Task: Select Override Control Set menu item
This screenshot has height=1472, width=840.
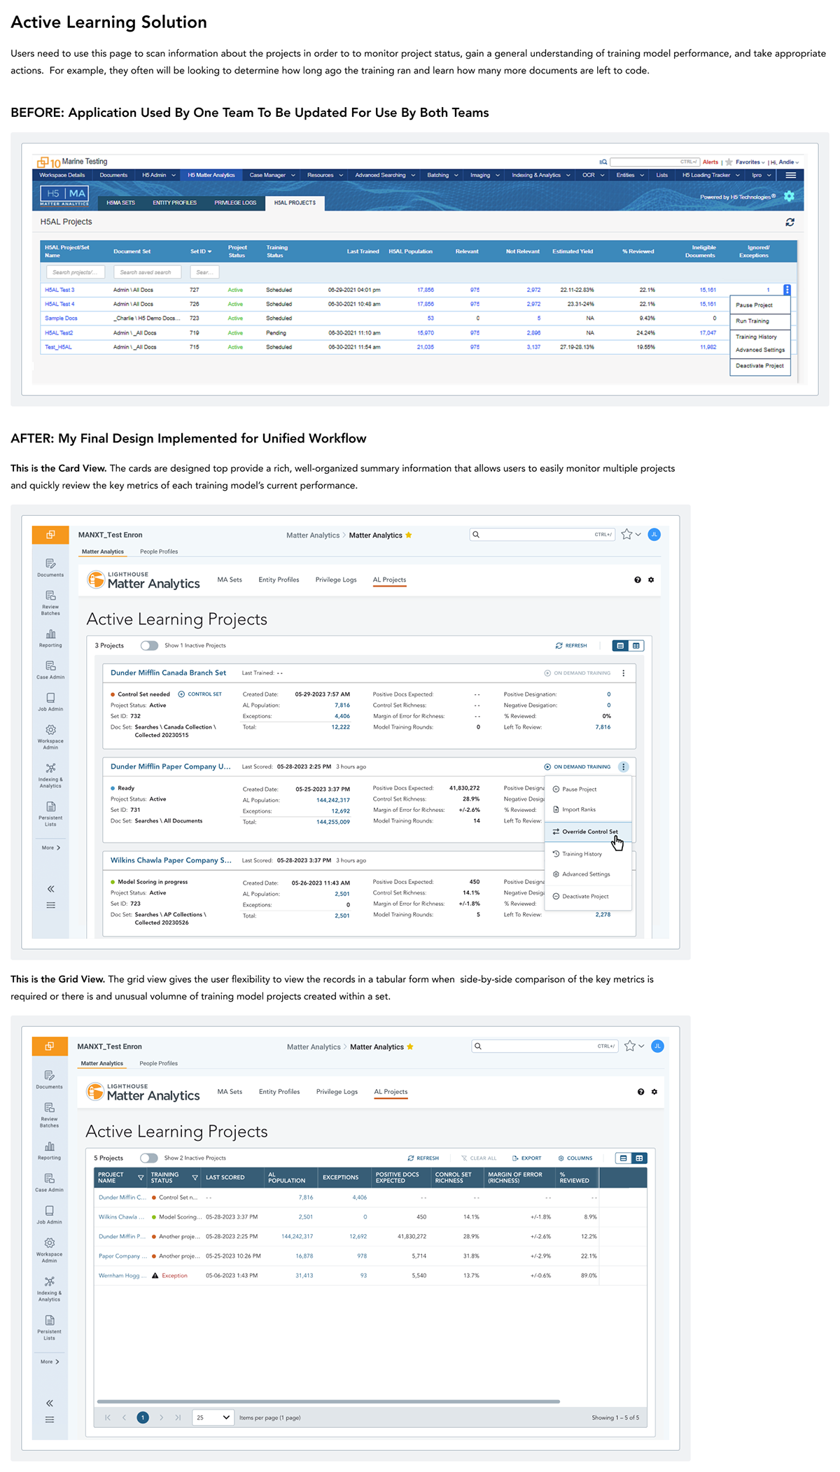Action: point(588,832)
